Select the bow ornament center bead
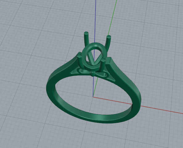 click(x=93, y=74)
